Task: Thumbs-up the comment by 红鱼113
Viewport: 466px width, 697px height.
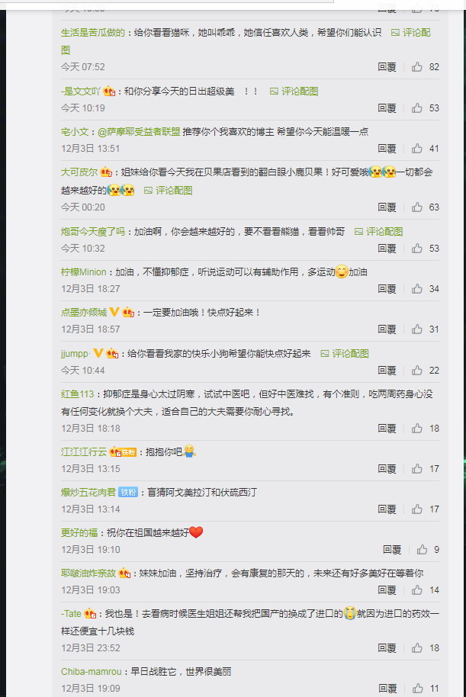Action: coord(416,428)
